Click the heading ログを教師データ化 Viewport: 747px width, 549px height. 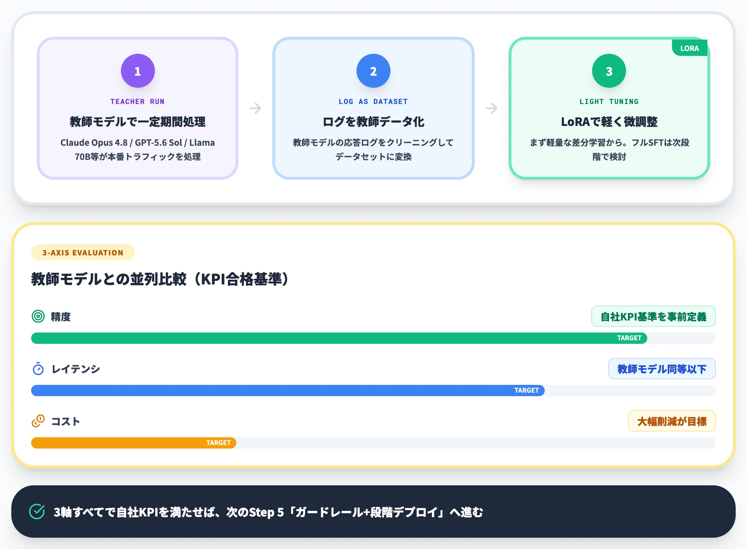tap(373, 122)
